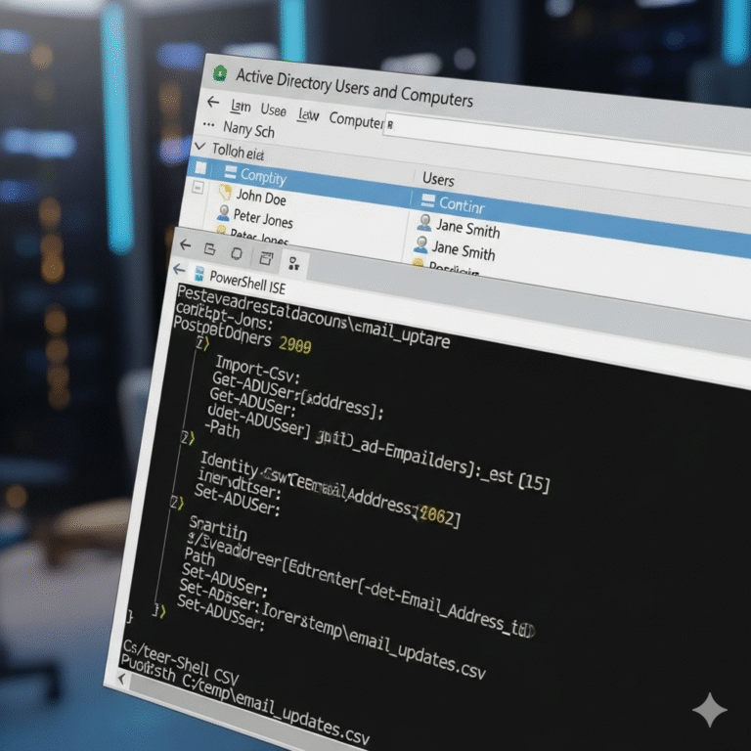Click the last icon in PowerShell ISE toolbar
751x751 pixels.
point(294,262)
